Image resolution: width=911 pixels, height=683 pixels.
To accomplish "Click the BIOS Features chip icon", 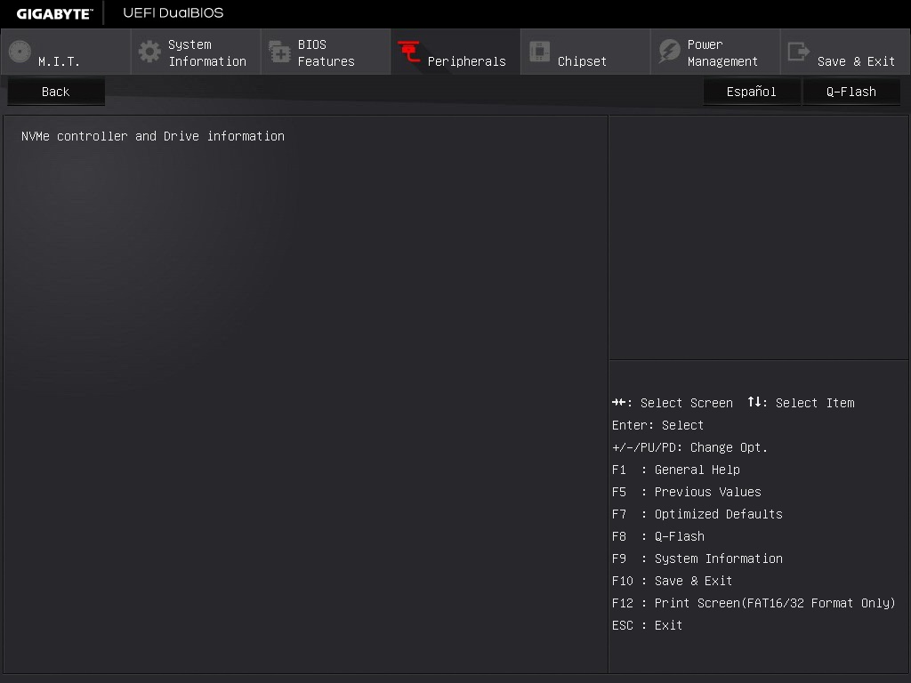I will (x=279, y=52).
